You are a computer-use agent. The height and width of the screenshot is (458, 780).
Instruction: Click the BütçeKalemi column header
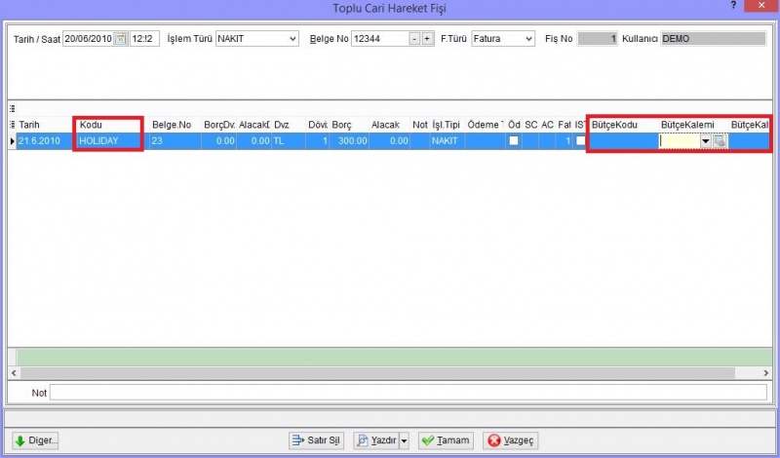coord(693,125)
